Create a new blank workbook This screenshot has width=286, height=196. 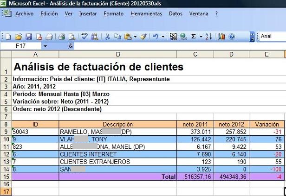(9, 36)
